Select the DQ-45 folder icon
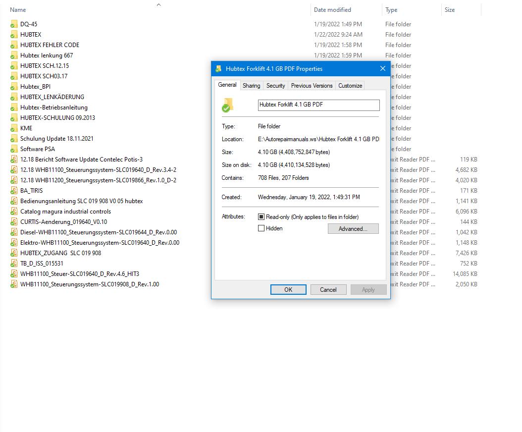The image size is (522, 432). click(x=14, y=24)
